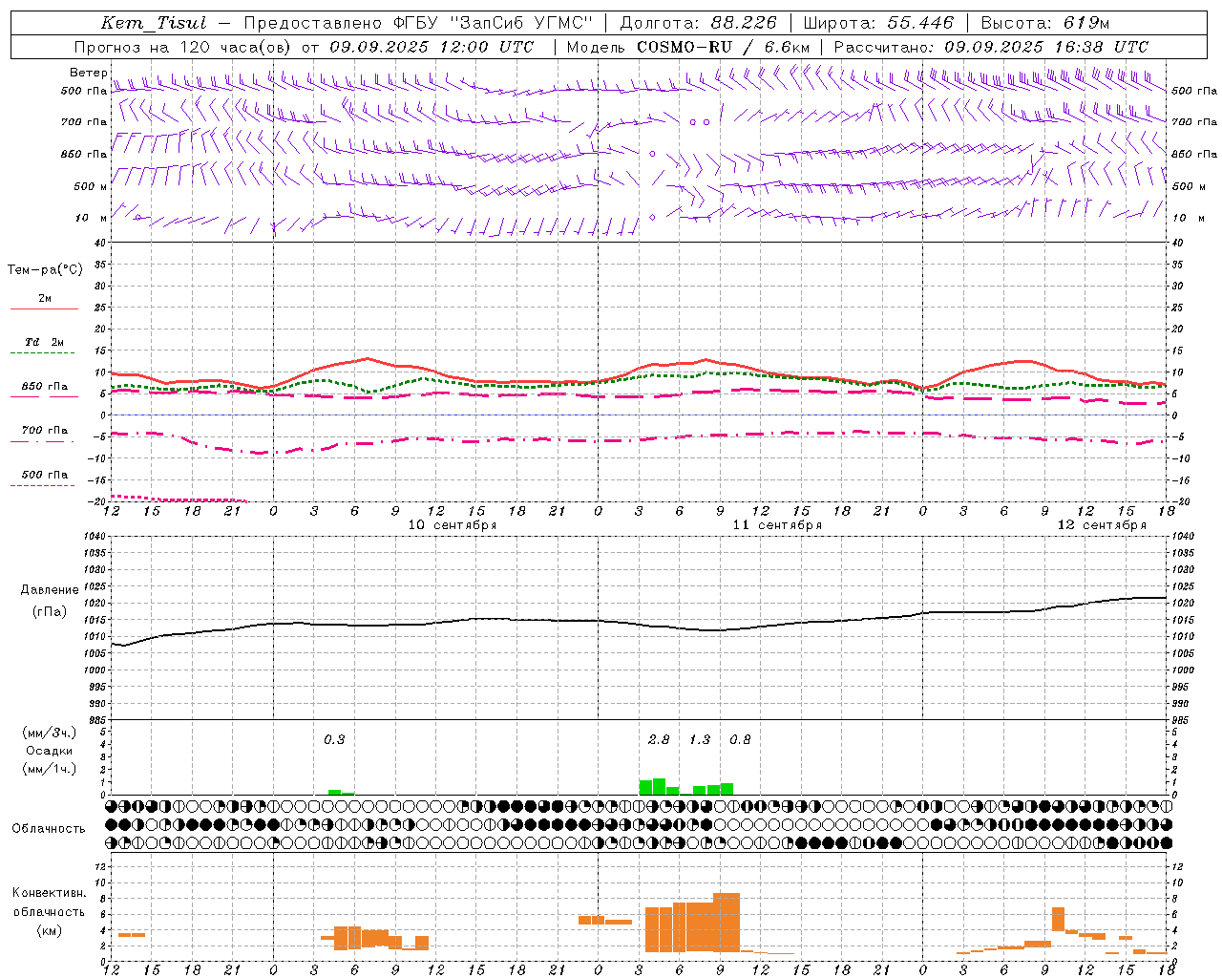
Task: Select 'Прогноз на 120 часа(ов)' forecast text
Action: [x=183, y=47]
